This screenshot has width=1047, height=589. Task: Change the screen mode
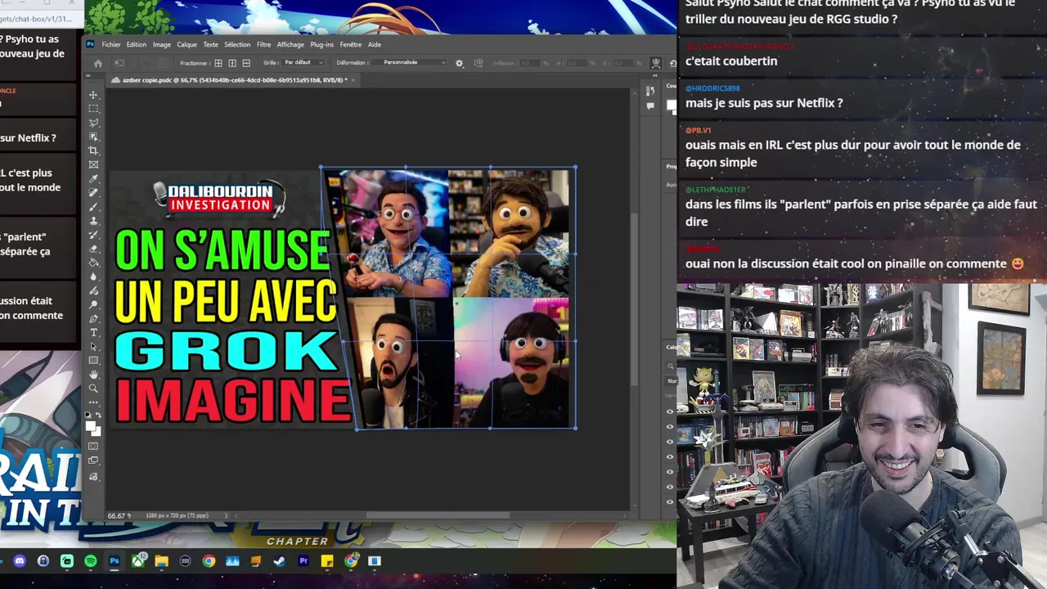pos(93,461)
